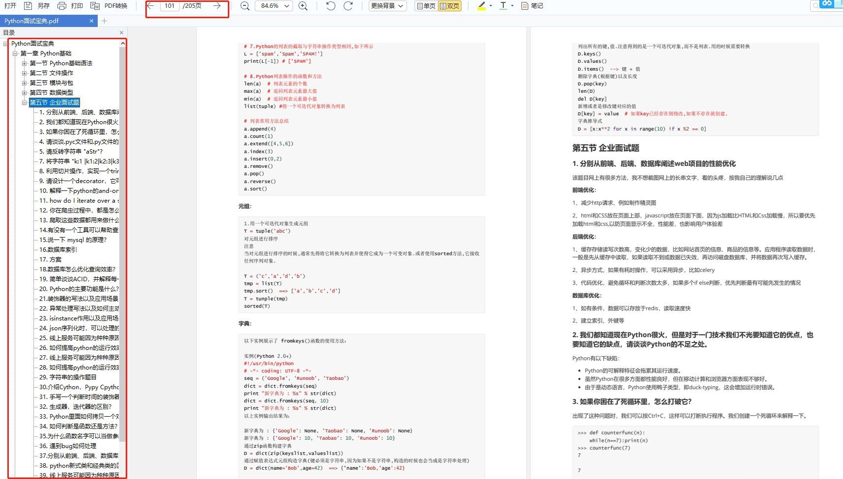Open the highlighter color dropdown arrow

490,6
